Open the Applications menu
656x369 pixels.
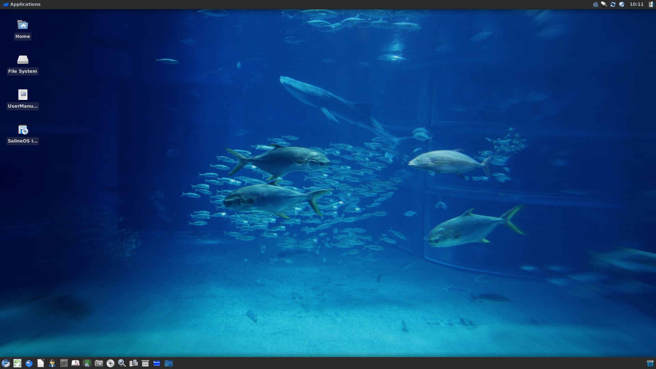click(22, 4)
